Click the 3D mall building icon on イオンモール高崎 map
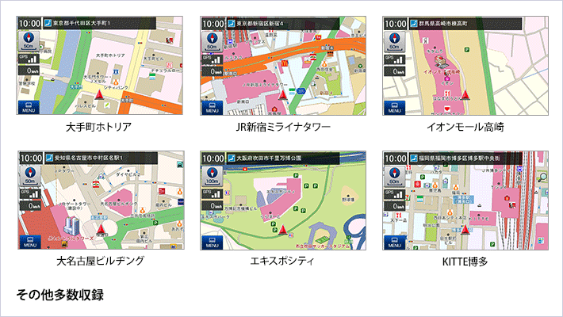The width and height of the screenshot is (563, 317). click(x=441, y=62)
